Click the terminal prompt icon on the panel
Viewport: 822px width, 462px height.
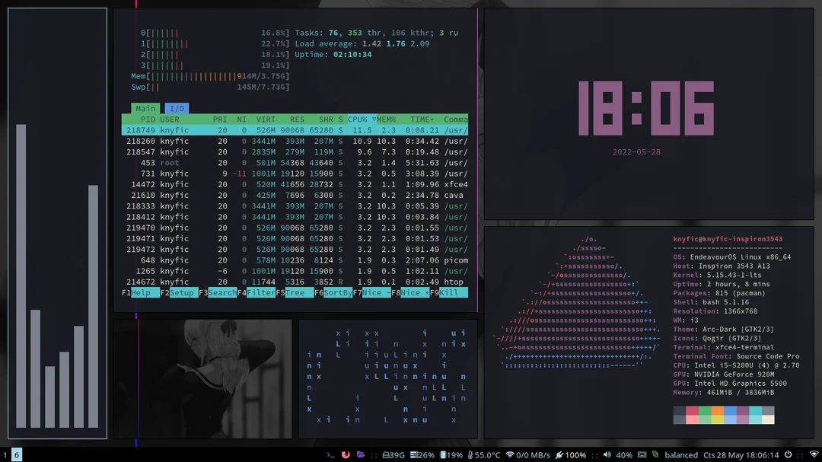click(331, 454)
